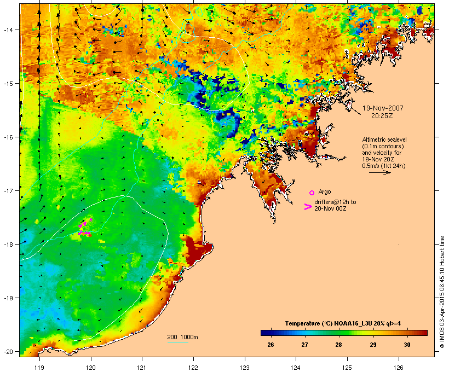Click the IMOS copyright timestamp text
Image resolution: width=449 pixels, height=372 pixels.
click(x=442, y=292)
